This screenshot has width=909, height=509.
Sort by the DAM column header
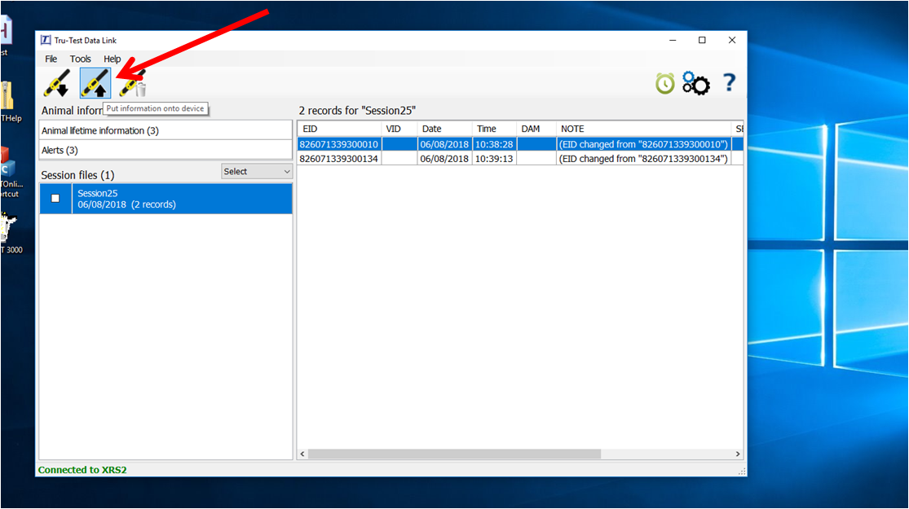click(536, 129)
